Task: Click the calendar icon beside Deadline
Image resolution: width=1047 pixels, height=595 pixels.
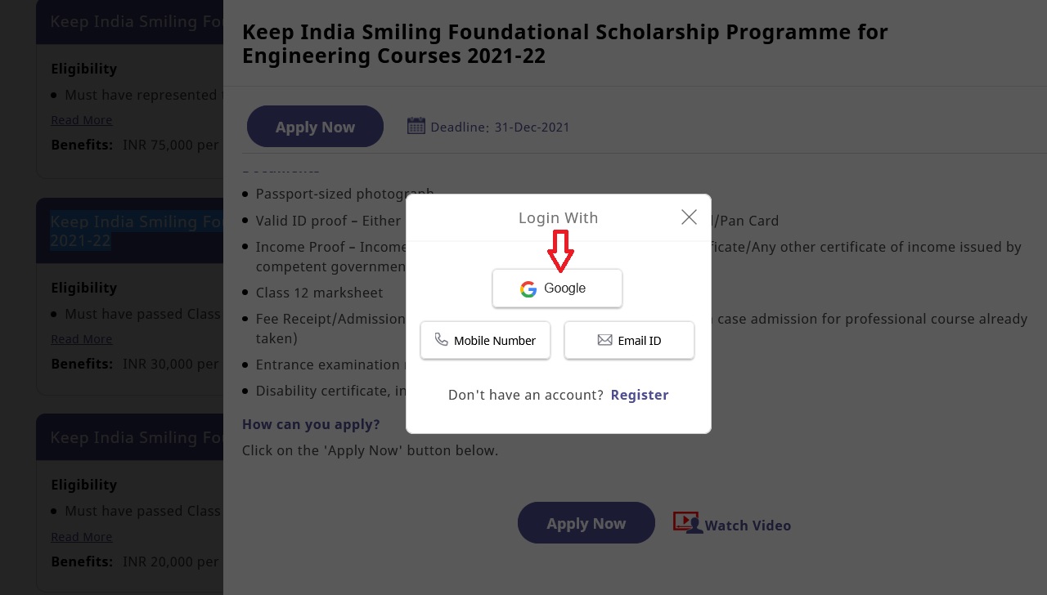Action: pyautogui.click(x=416, y=126)
